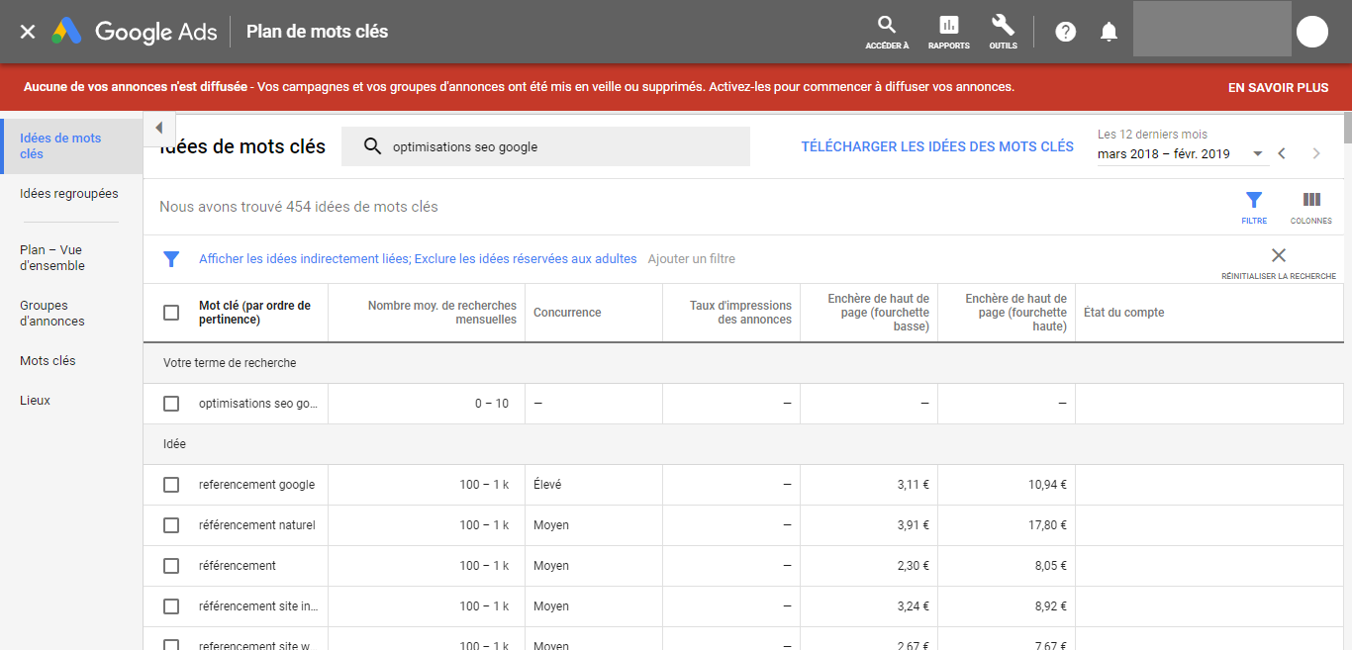The image size is (1352, 650).
Task: Select Idées regroupées in sidebar
Action: pyautogui.click(x=71, y=194)
